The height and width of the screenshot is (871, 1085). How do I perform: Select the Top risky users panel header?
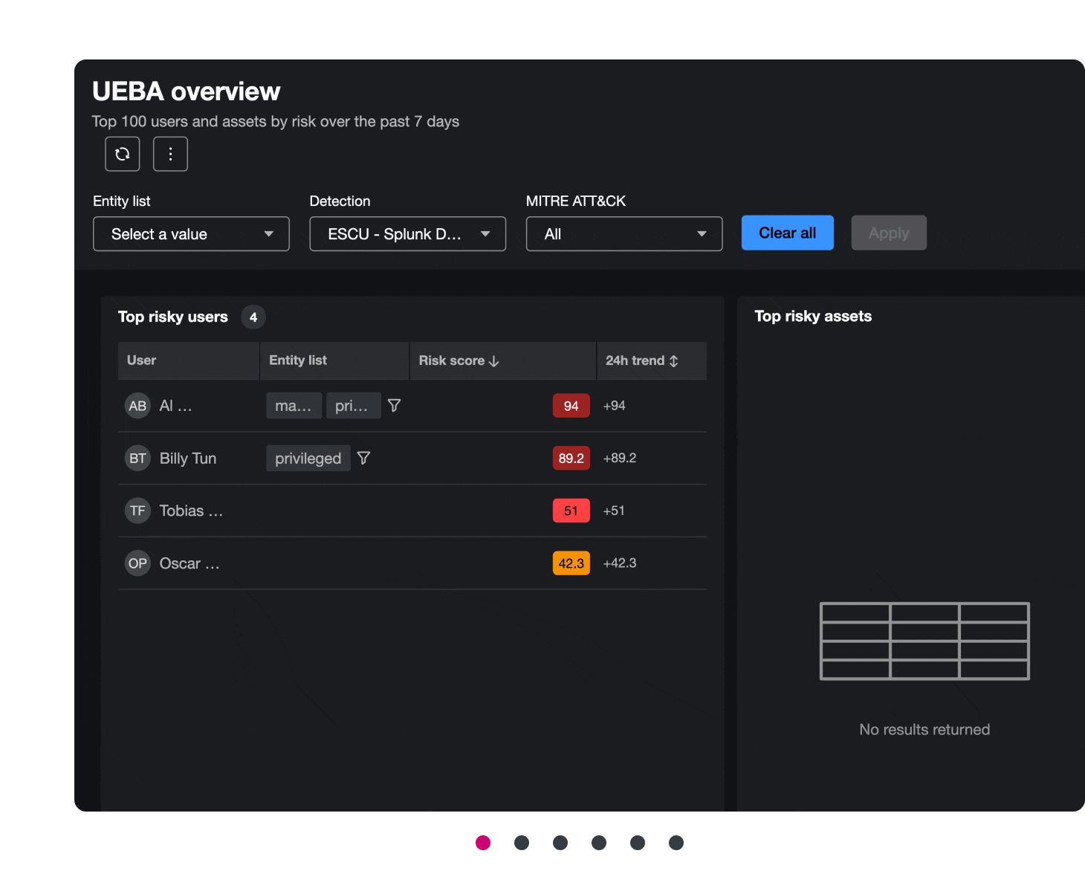172,317
